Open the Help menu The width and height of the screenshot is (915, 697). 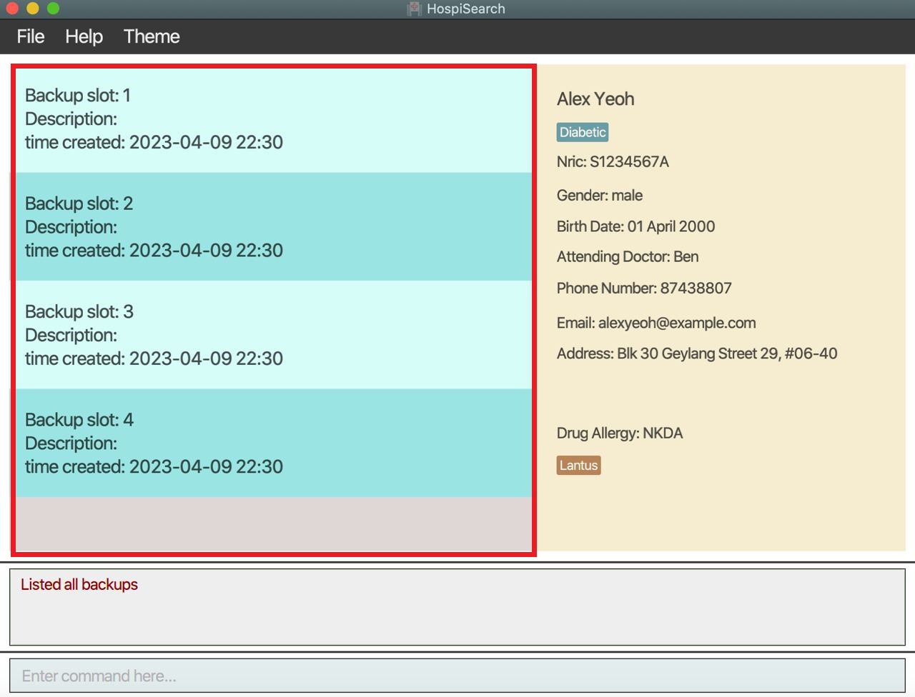84,36
